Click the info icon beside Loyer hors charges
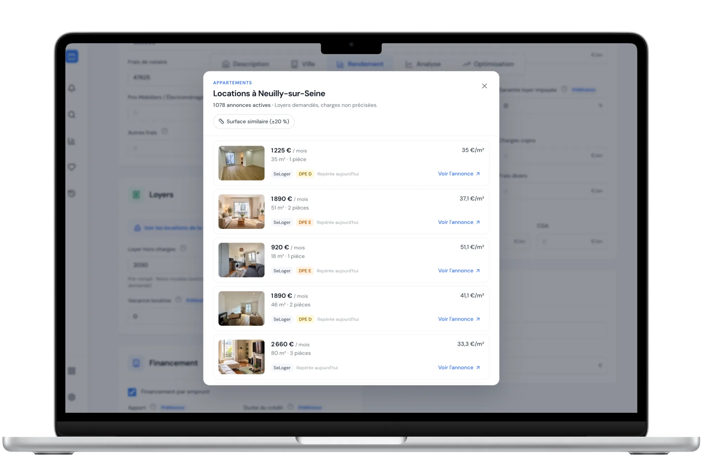Screen dimensions: 703x456 coord(183,249)
